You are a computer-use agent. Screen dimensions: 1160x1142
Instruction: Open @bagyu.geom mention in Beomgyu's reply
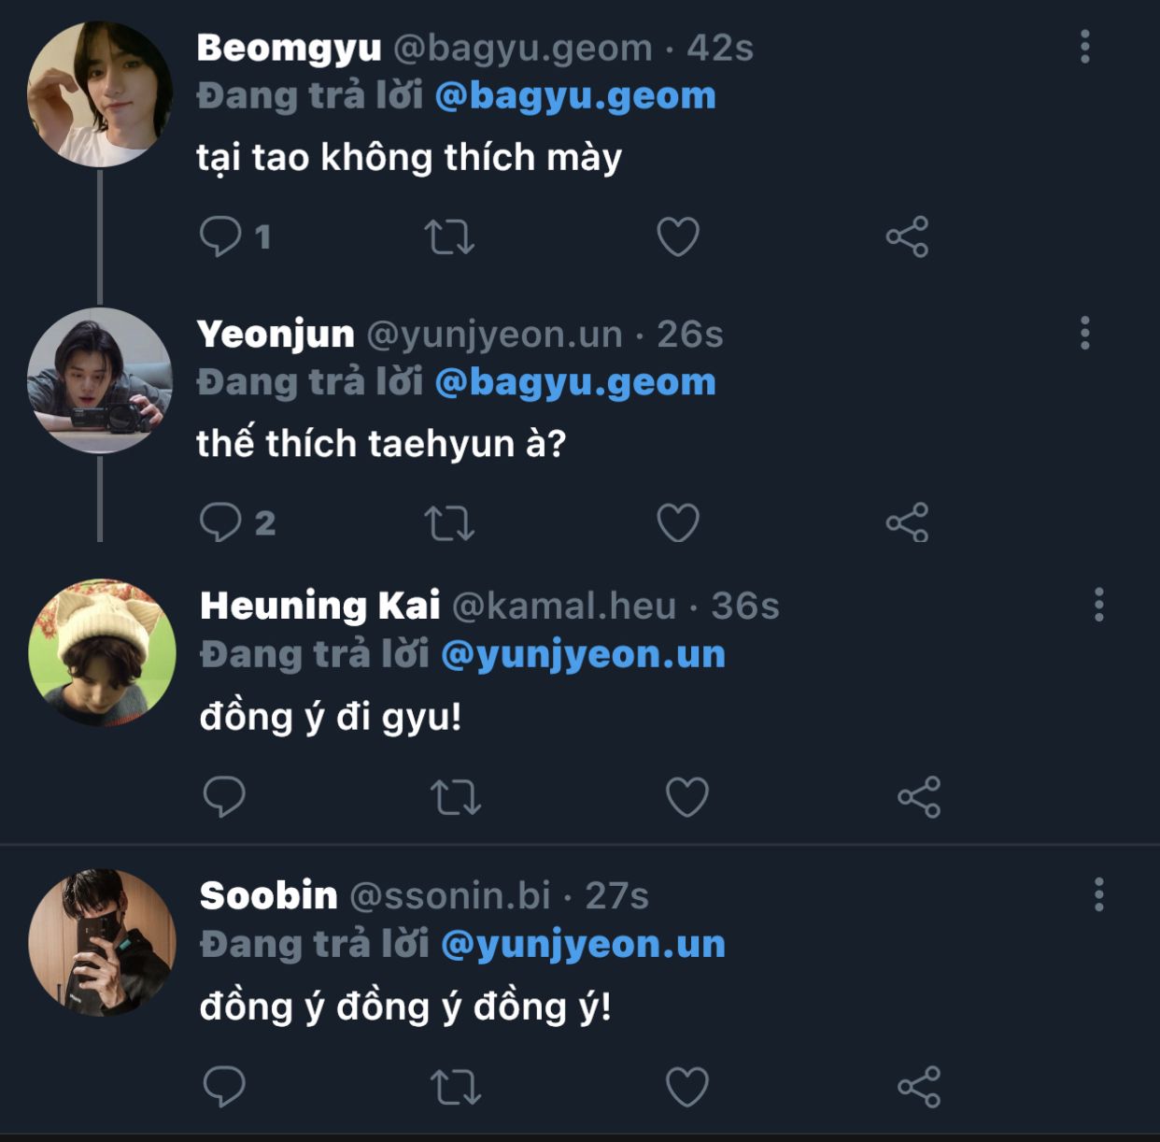coord(575,96)
